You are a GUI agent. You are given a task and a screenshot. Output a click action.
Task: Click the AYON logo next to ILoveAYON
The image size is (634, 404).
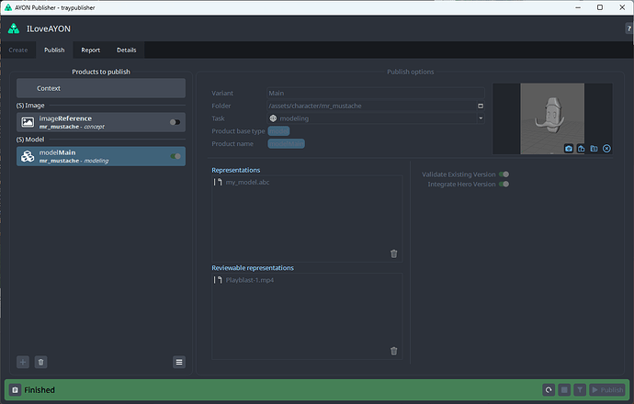click(x=14, y=28)
